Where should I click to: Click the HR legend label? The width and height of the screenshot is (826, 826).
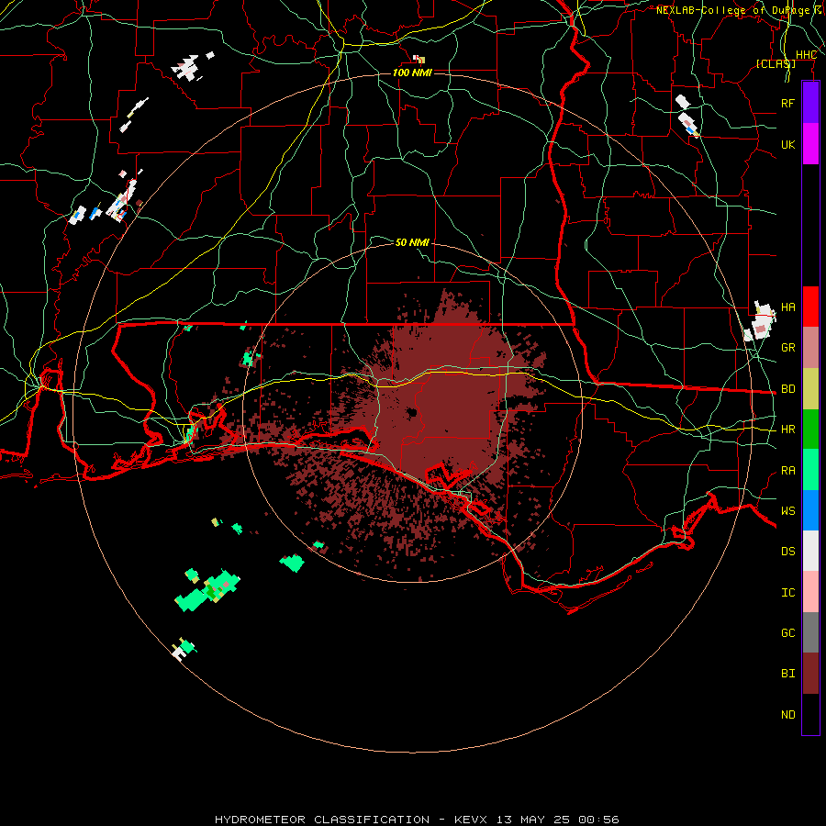(787, 430)
